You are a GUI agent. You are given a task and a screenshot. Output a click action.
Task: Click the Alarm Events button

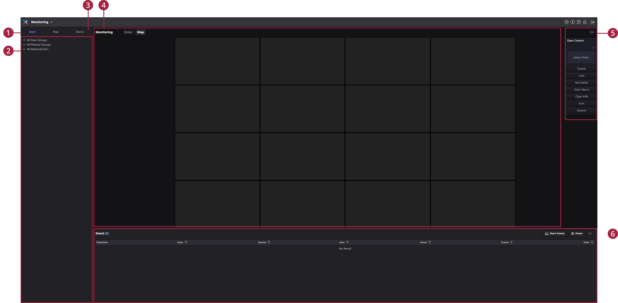(x=555, y=234)
